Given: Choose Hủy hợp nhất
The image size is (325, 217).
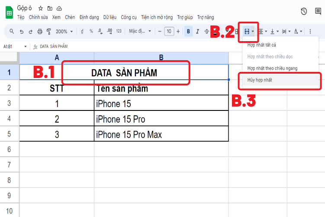Looking at the screenshot, I should click(x=281, y=80).
